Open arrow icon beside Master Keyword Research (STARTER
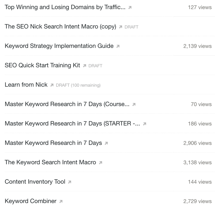 click(144, 124)
